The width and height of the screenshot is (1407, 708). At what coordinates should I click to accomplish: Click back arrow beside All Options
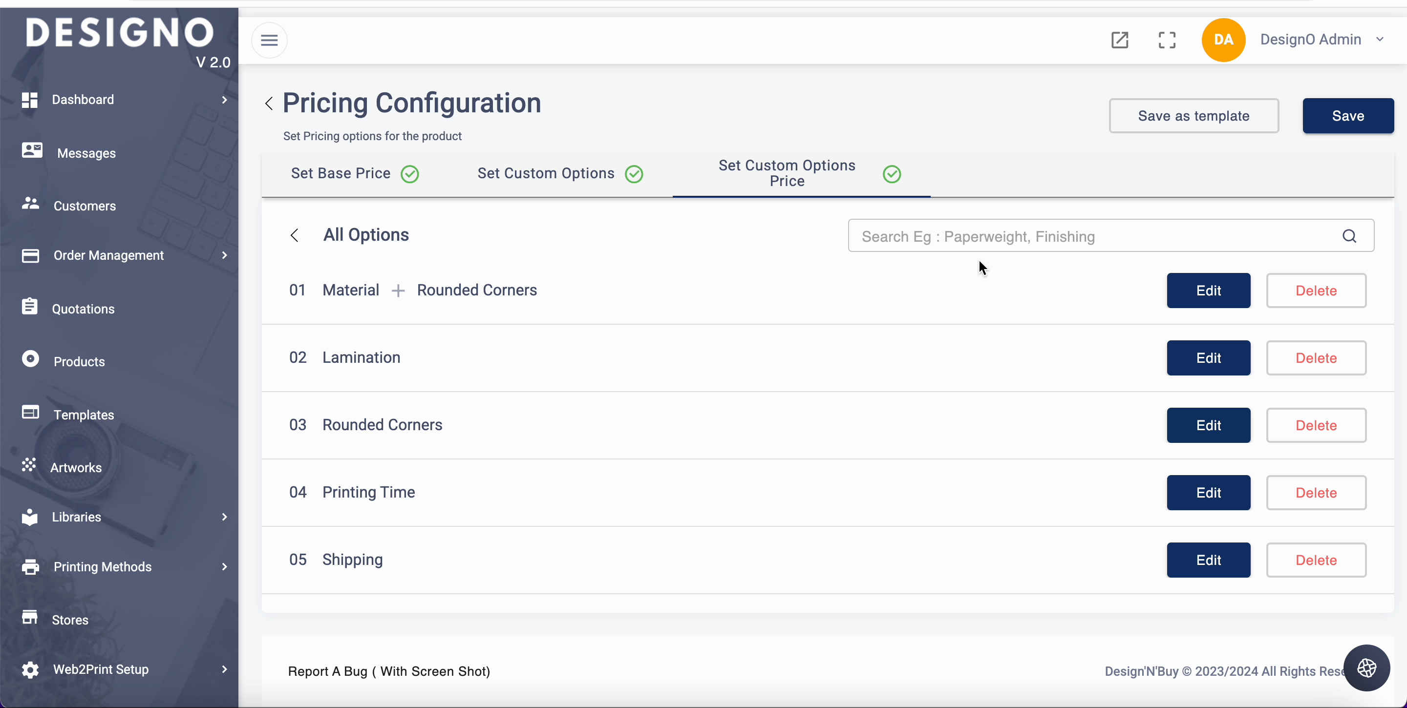tap(295, 235)
